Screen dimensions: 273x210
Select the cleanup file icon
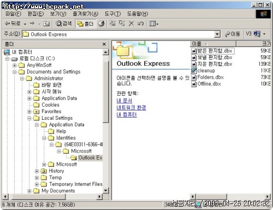[x=194, y=71]
